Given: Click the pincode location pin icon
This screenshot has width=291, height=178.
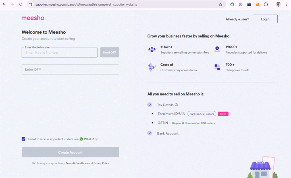Looking at the screenshot, I should tap(217, 49).
